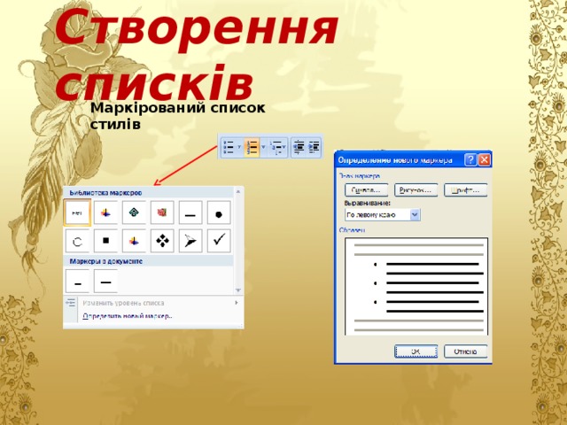The width and height of the screenshot is (567, 425).
Task: Click the highlighted numbered list button
Action: [252, 147]
